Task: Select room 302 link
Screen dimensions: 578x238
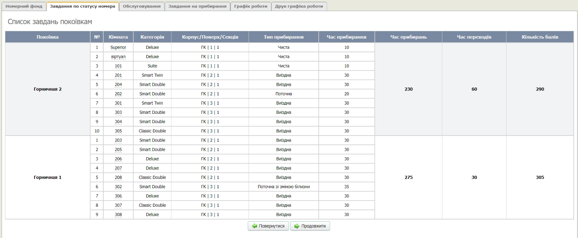Action: (x=118, y=187)
